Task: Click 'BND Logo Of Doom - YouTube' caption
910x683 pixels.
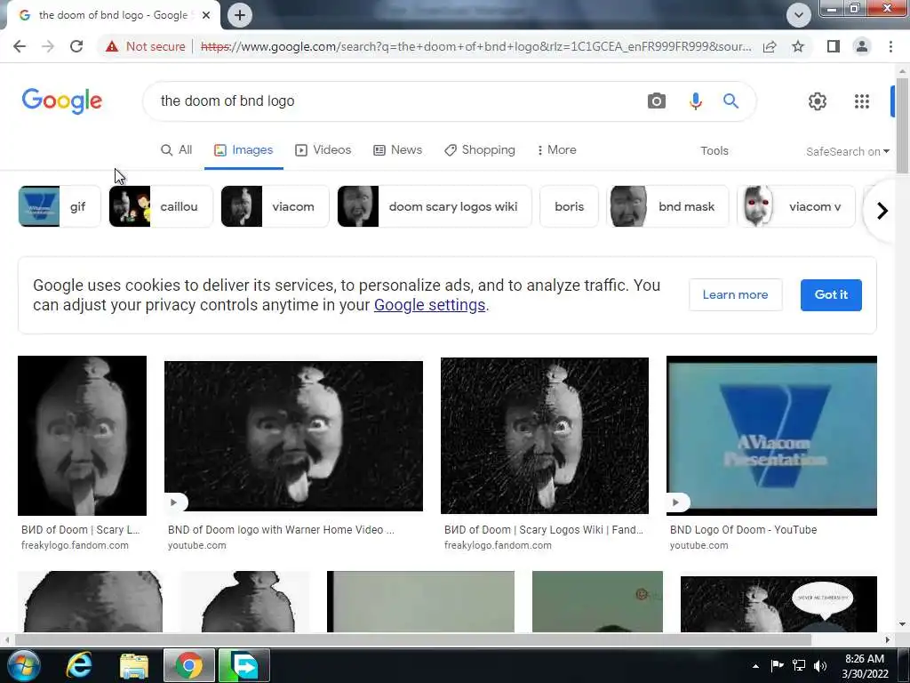Action: click(x=744, y=530)
